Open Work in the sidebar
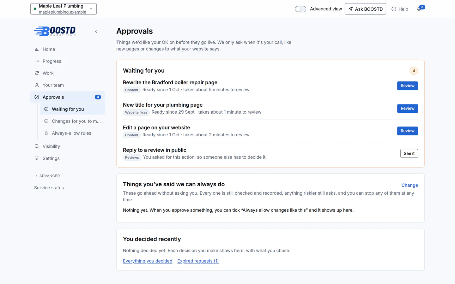Viewport: 455px width, 284px height. pyautogui.click(x=68, y=73)
